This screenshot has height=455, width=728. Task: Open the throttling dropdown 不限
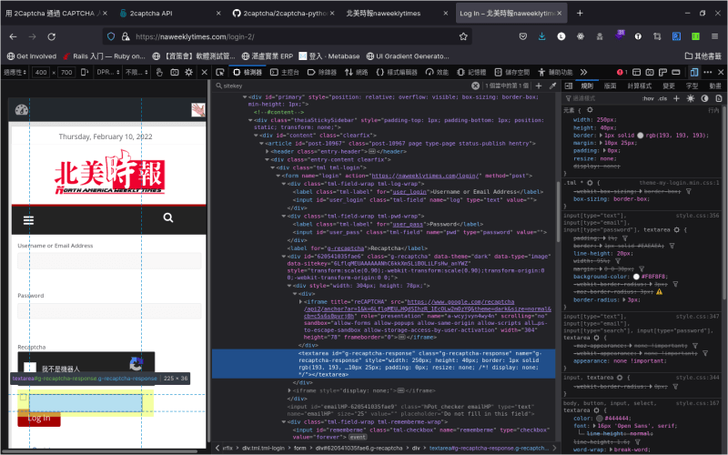pos(136,72)
